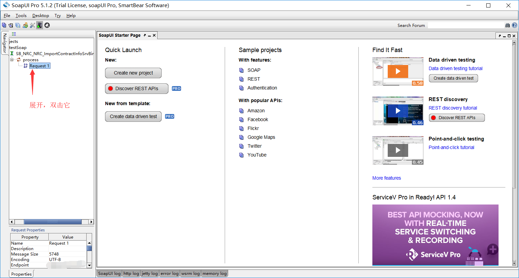Open the Facebook API sample
Image resolution: width=519 pixels, height=278 pixels.
pyautogui.click(x=258, y=119)
